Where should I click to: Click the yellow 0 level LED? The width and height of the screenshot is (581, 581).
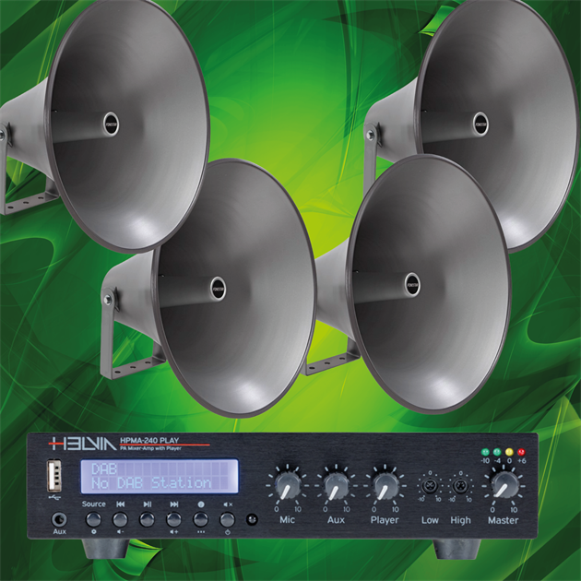click(510, 452)
